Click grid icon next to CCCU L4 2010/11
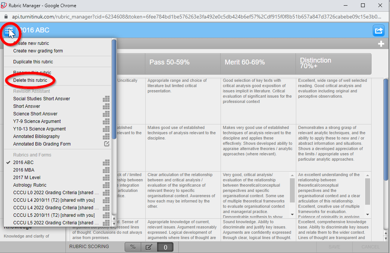The image size is (390, 253). [x=106, y=200]
